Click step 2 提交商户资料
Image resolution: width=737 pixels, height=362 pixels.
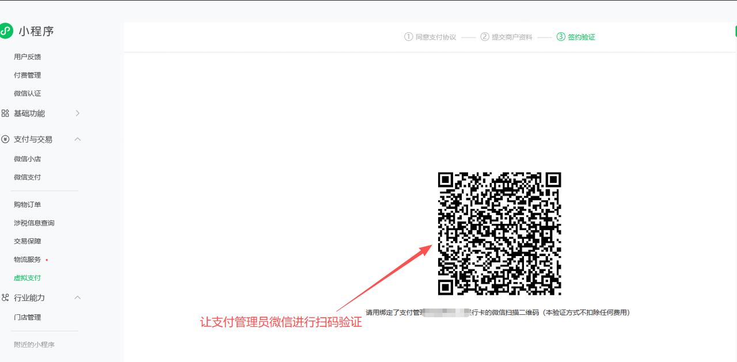(x=506, y=37)
